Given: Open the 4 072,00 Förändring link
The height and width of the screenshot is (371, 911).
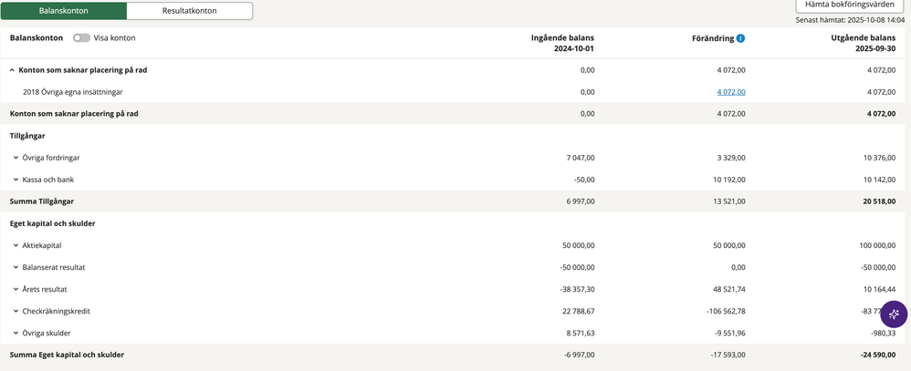Looking at the screenshot, I should [731, 92].
